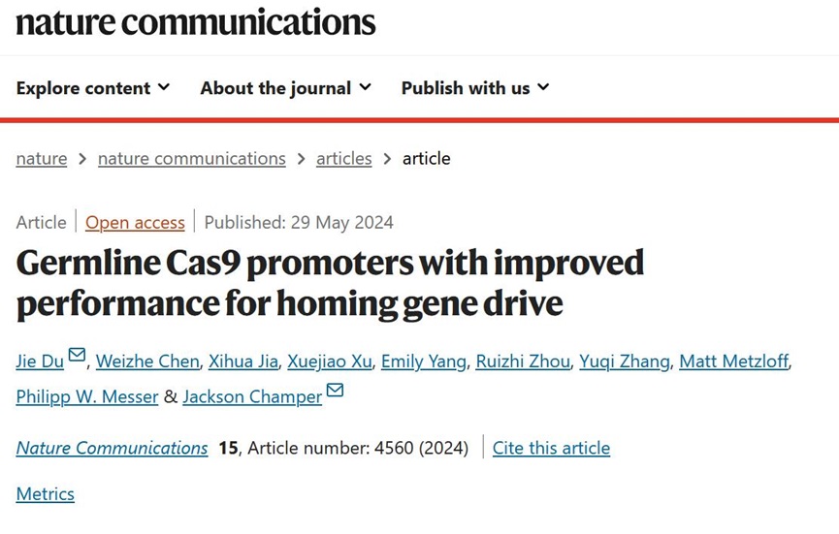Open the nature communications breadcrumb
The width and height of the screenshot is (839, 534).
(x=192, y=158)
